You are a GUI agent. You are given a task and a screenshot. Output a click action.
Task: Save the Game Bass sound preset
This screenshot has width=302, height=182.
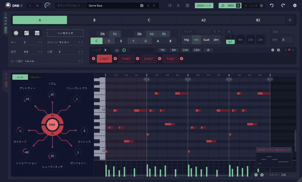pyautogui.click(x=142, y=6)
